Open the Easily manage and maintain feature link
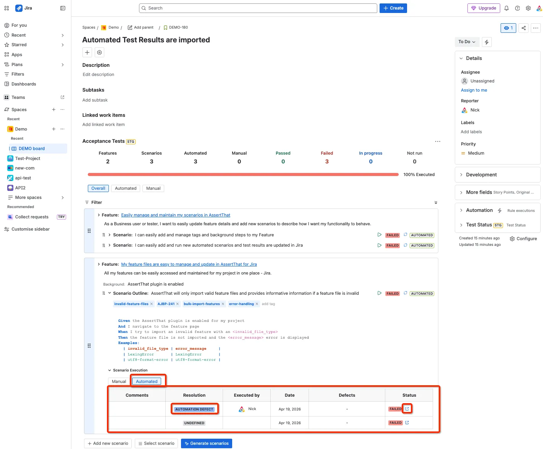 click(176, 215)
